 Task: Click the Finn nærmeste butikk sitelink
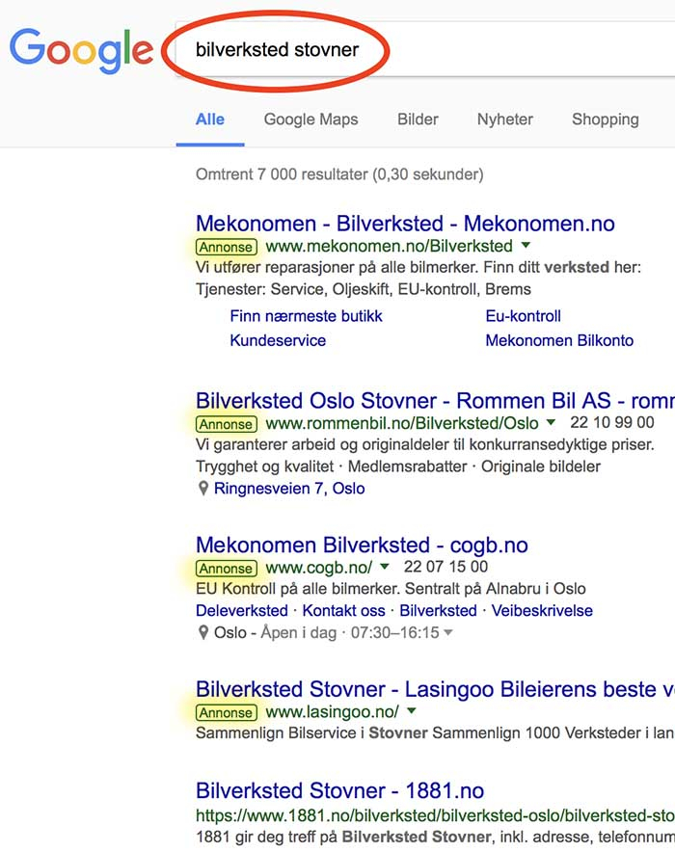pyautogui.click(x=306, y=316)
